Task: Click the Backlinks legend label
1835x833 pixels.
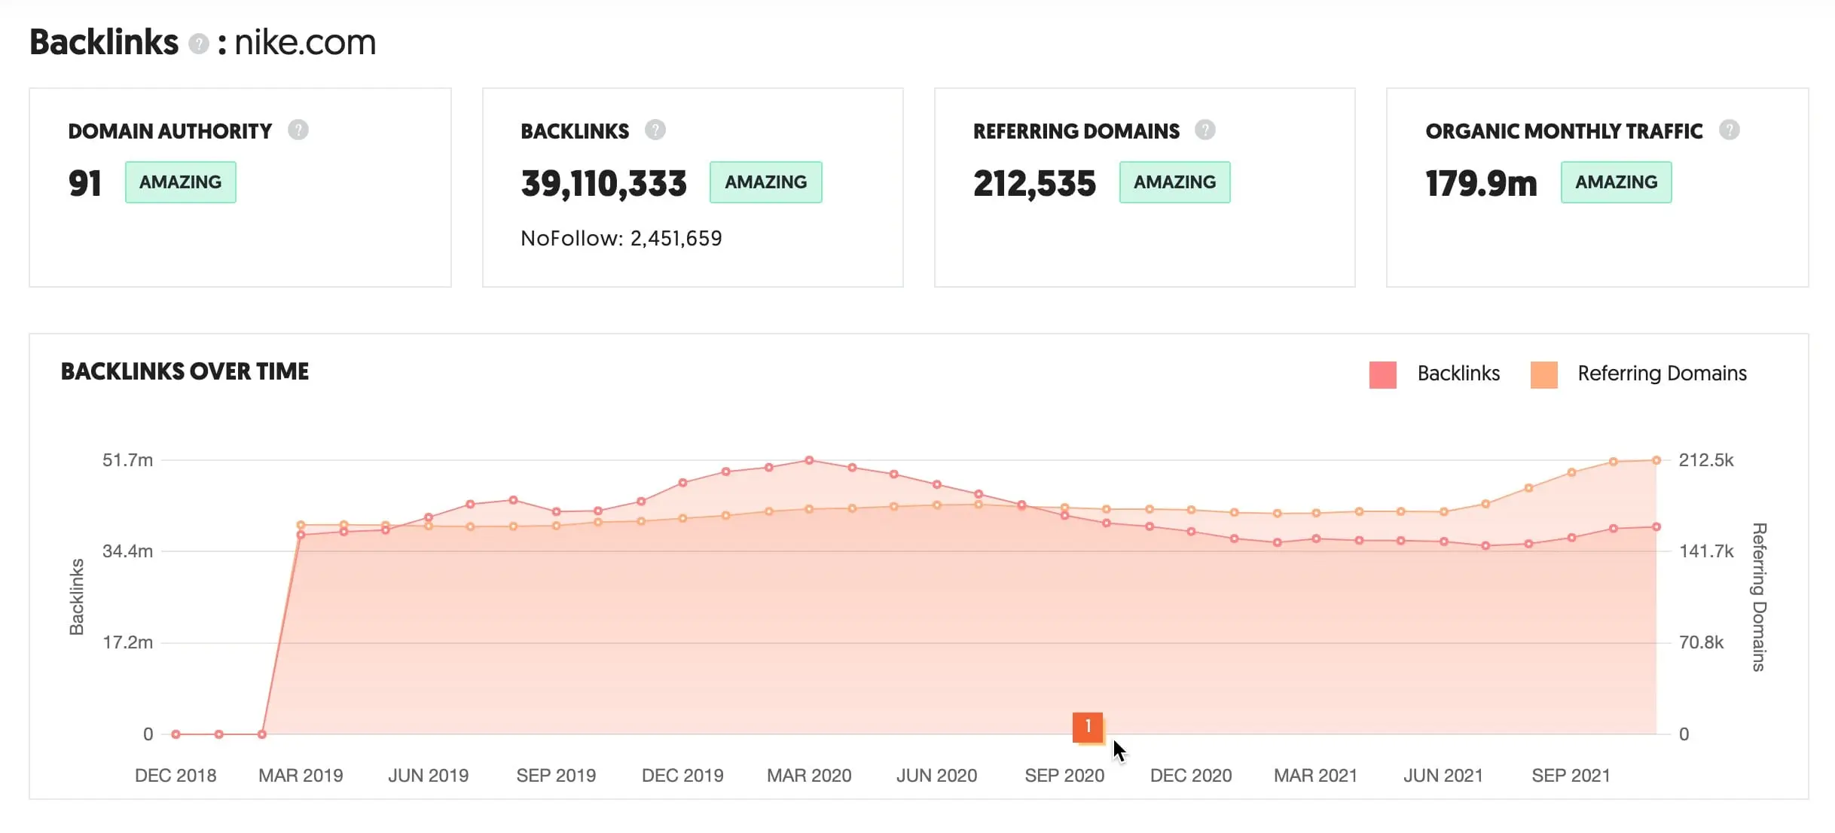Action: [1458, 374]
